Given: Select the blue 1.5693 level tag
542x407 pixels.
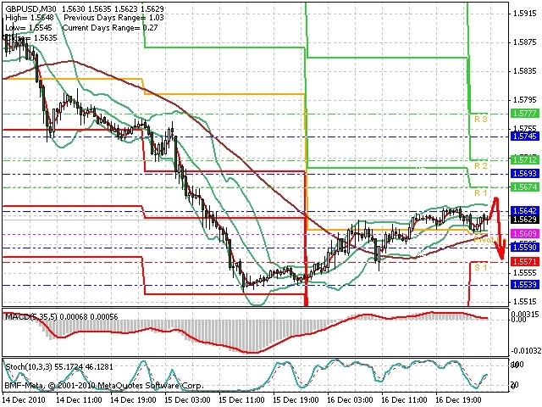Looking at the screenshot, I should click(525, 173).
